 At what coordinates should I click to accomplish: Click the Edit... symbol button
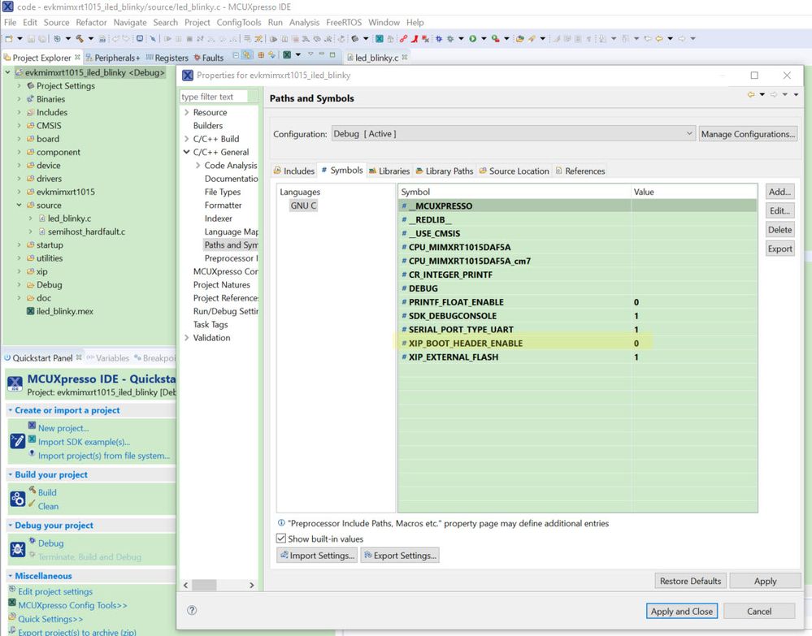coord(779,210)
